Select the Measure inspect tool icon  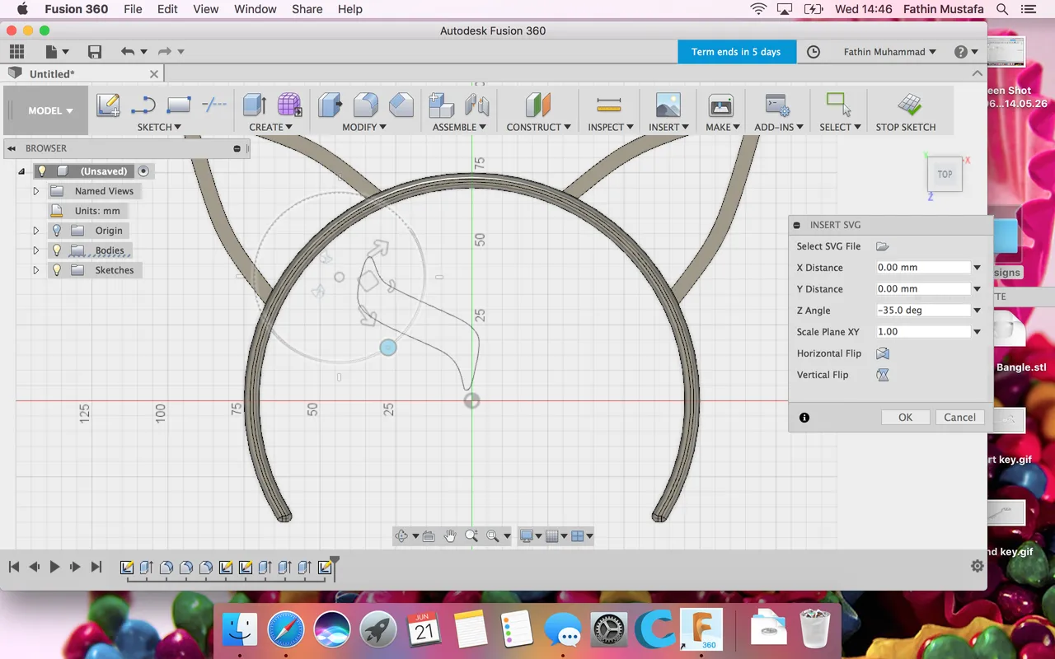[x=609, y=105]
